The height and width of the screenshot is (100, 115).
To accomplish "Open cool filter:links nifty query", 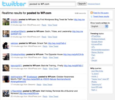I will pyautogui.click(x=97, y=71).
